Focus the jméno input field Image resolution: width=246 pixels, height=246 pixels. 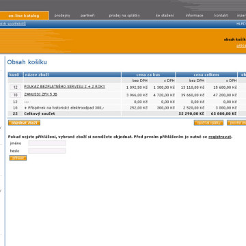47,143
